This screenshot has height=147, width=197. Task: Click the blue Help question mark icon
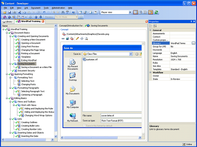[x=73, y=12]
